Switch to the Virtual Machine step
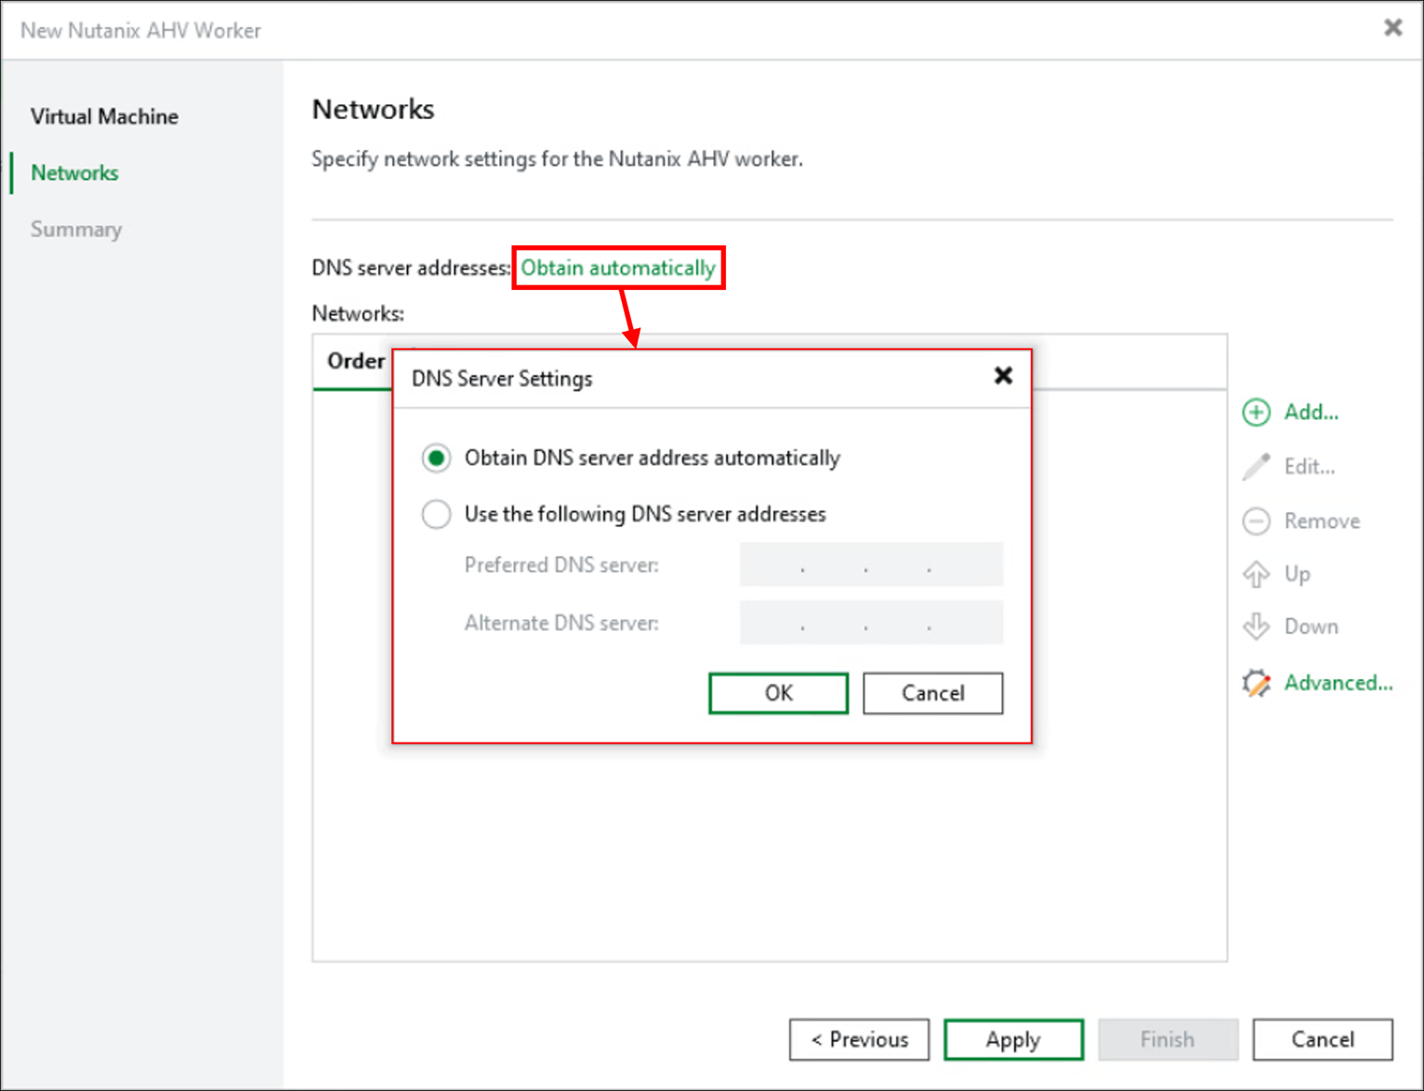1424x1091 pixels. click(104, 116)
